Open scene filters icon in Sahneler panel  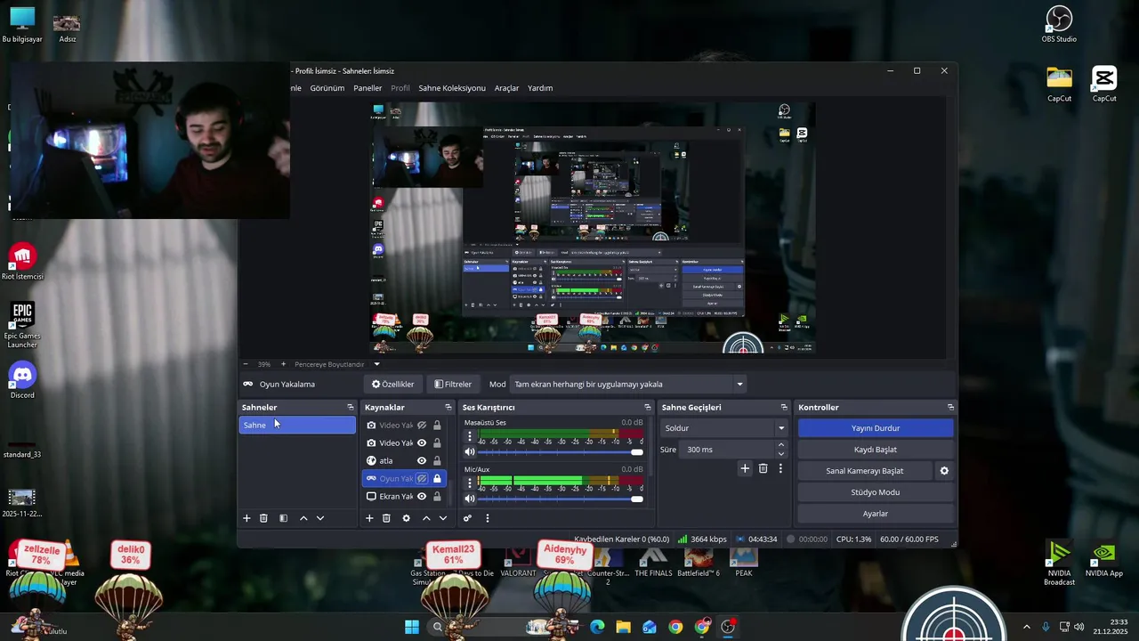[283, 518]
